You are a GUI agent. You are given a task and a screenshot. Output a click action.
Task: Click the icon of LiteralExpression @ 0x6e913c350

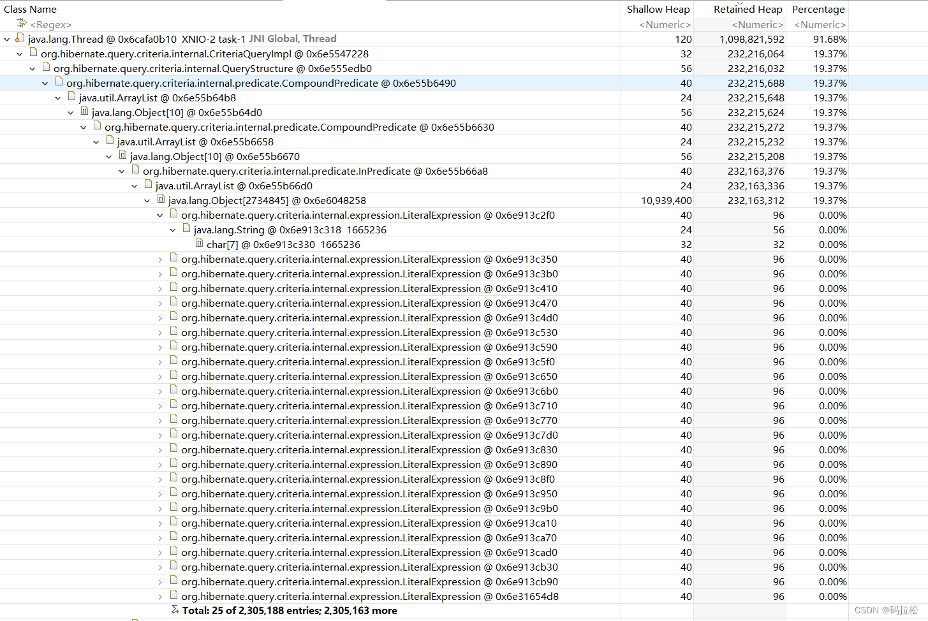173,258
